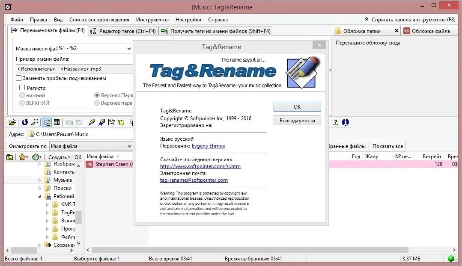Expand the Всячи folder node
The height and width of the screenshot is (266, 462).
(47, 221)
